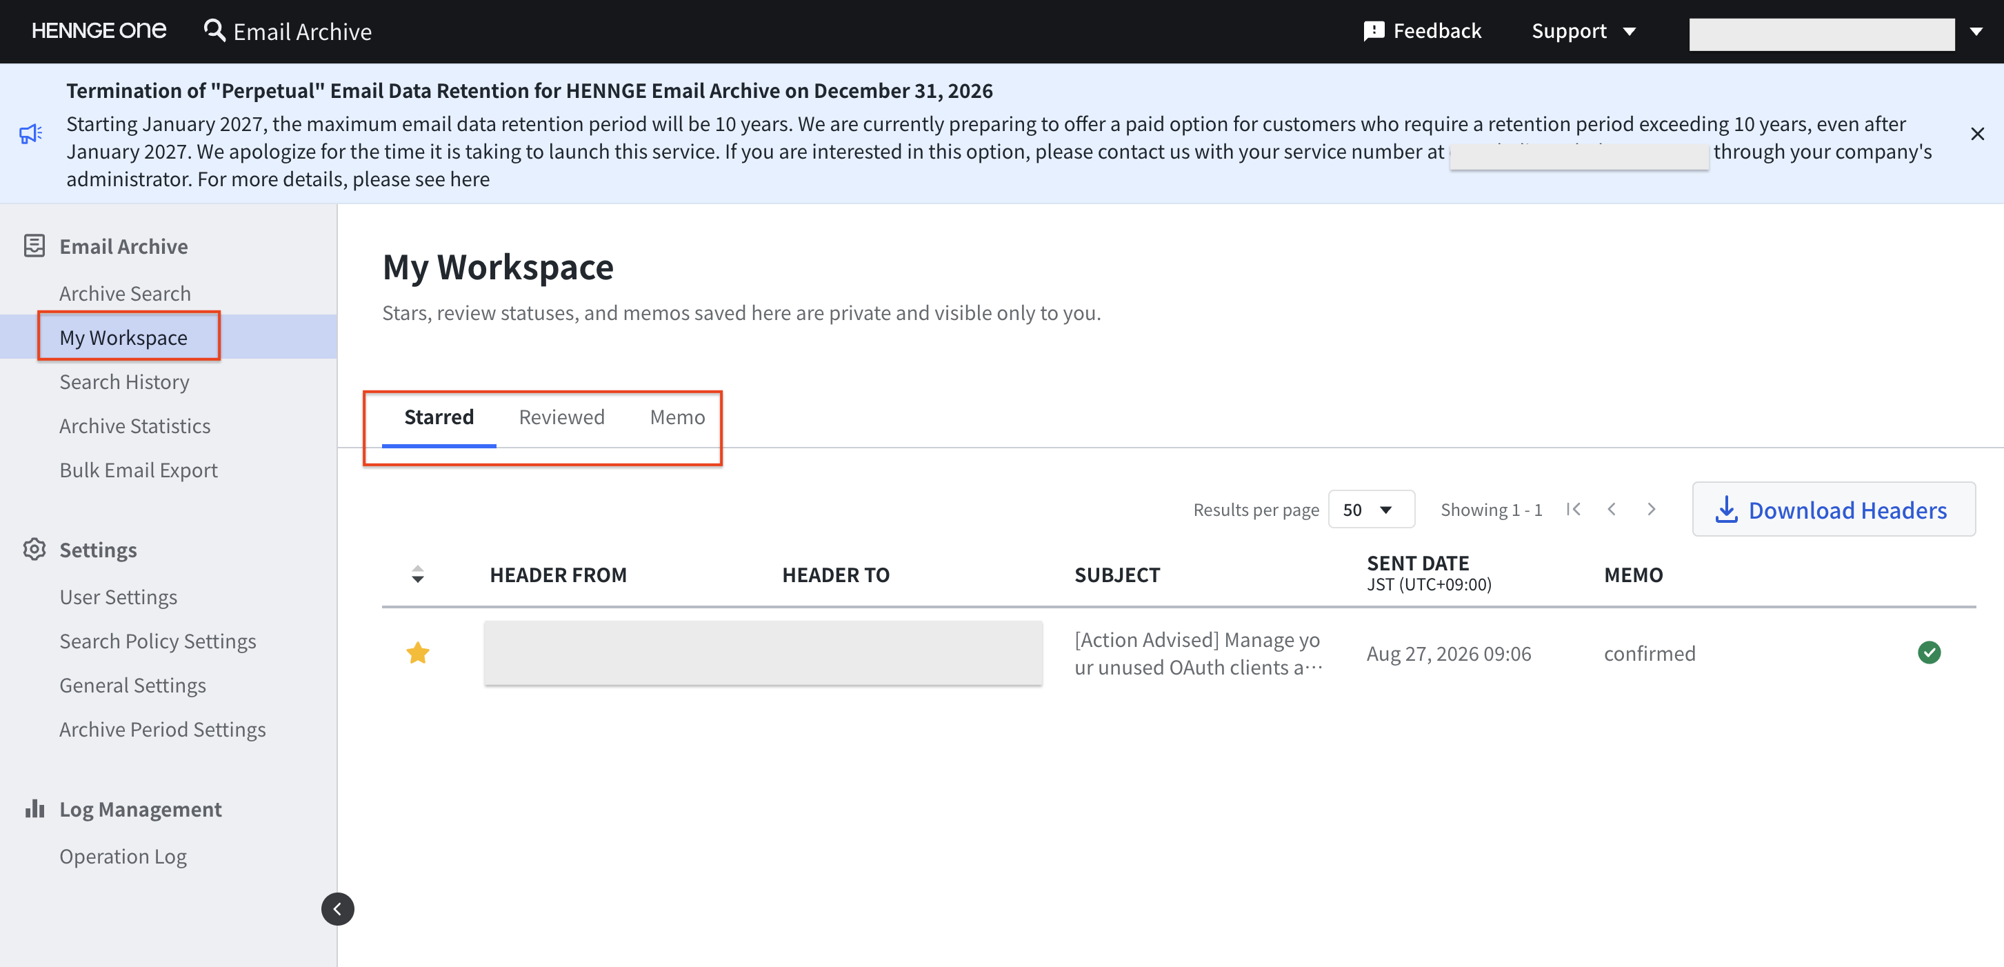Expand the user account dropdown arrow
Viewport: 2004px width, 967px height.
point(1976,32)
